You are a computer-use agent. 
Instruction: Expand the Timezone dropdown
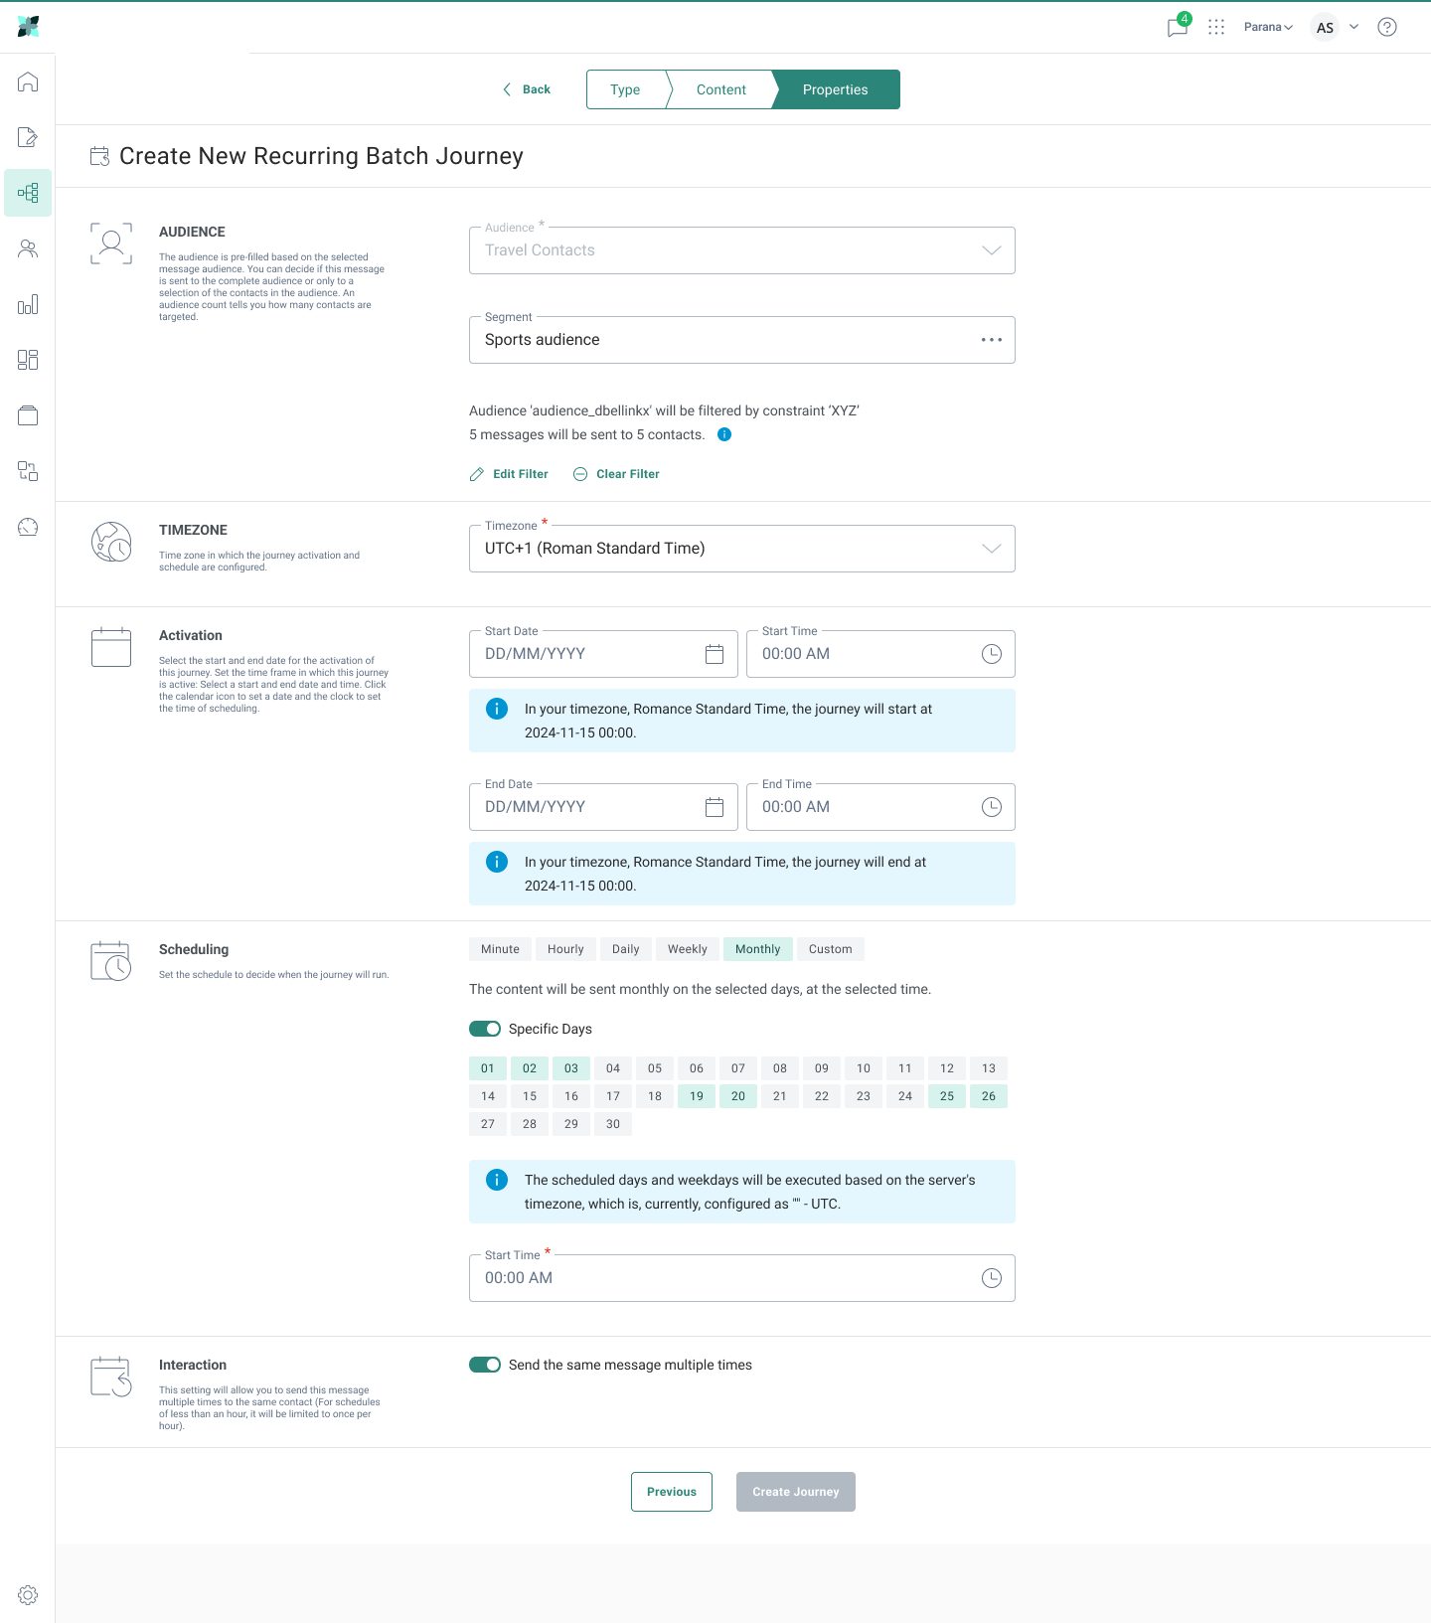[x=742, y=549]
